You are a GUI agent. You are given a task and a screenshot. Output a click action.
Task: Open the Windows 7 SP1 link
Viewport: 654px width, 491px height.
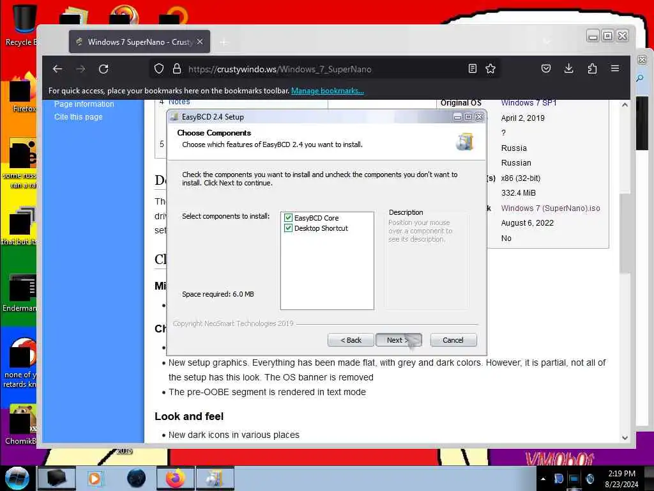[x=529, y=103]
